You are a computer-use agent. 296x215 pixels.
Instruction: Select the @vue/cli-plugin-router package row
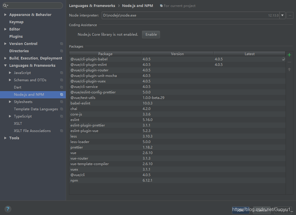pyautogui.click(x=177, y=70)
